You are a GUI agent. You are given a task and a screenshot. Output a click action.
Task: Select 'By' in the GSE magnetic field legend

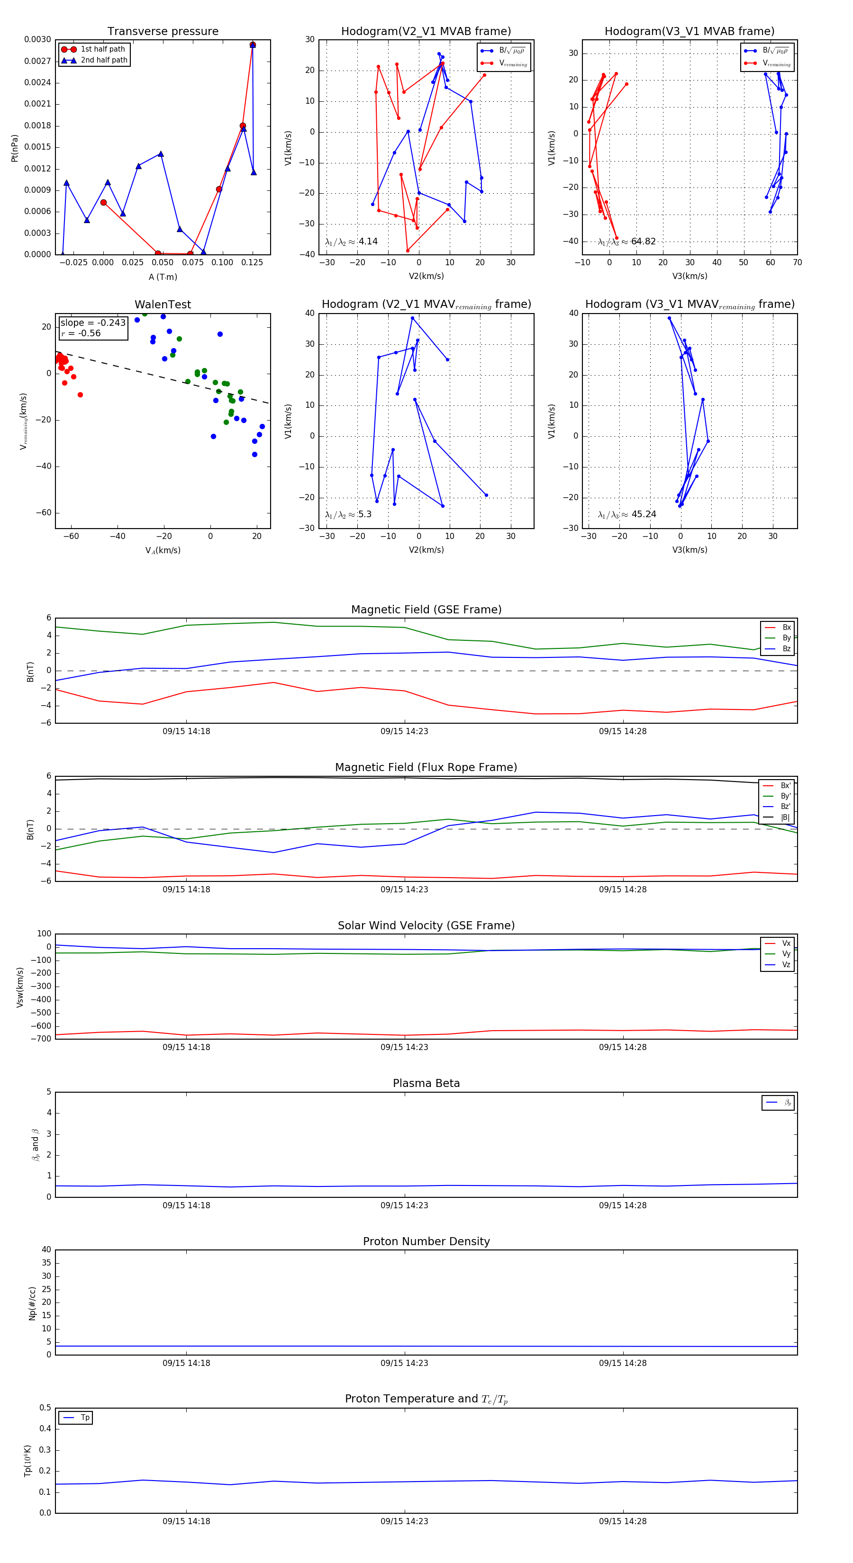[x=778, y=638]
